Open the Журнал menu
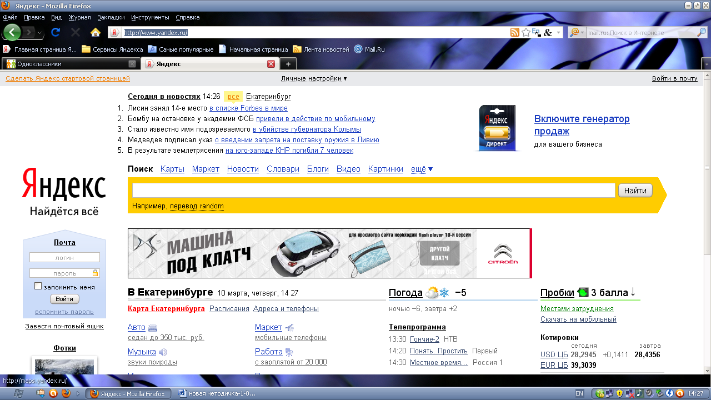711x400 pixels. [x=79, y=17]
